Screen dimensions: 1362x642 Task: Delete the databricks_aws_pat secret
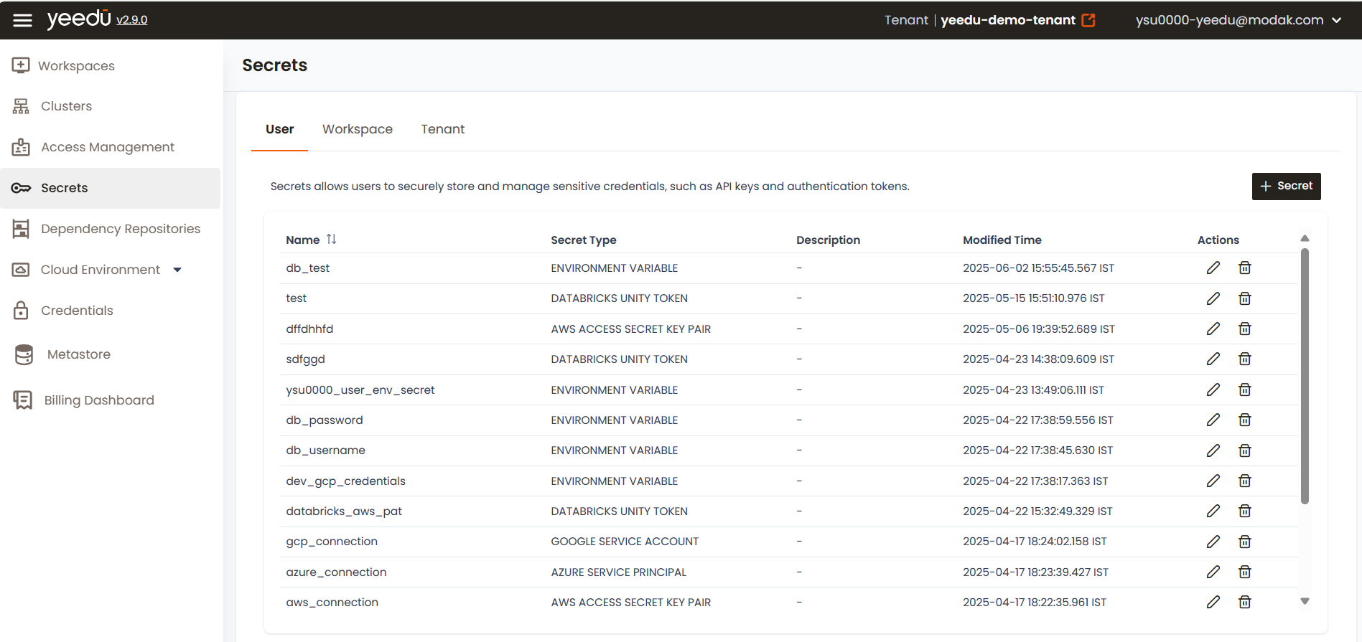[x=1245, y=511]
